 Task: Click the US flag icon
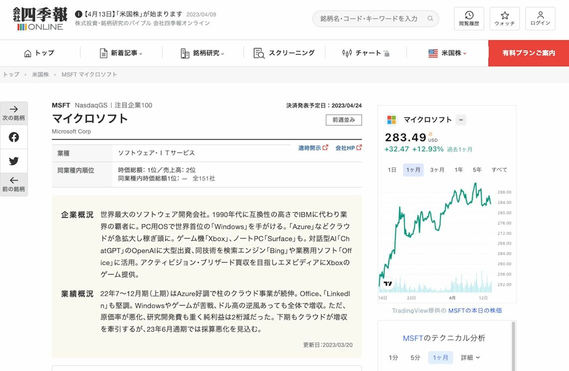coord(433,53)
